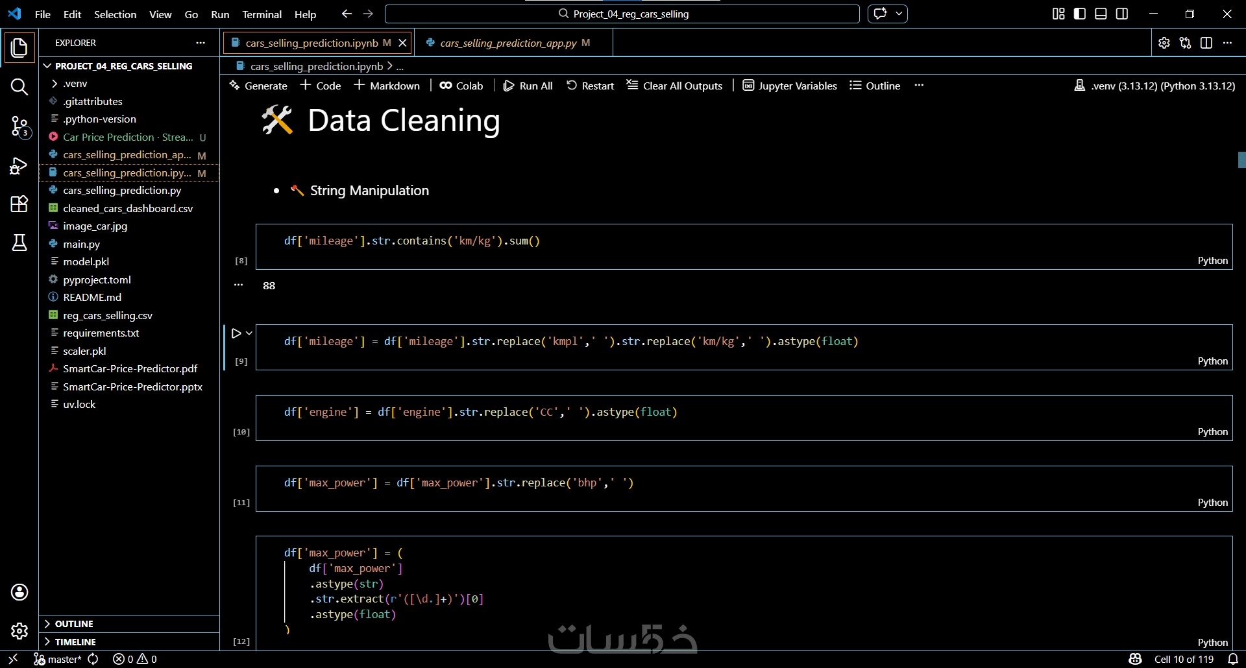1246x668 pixels.
Task: Open the Extensions view
Action: click(19, 204)
